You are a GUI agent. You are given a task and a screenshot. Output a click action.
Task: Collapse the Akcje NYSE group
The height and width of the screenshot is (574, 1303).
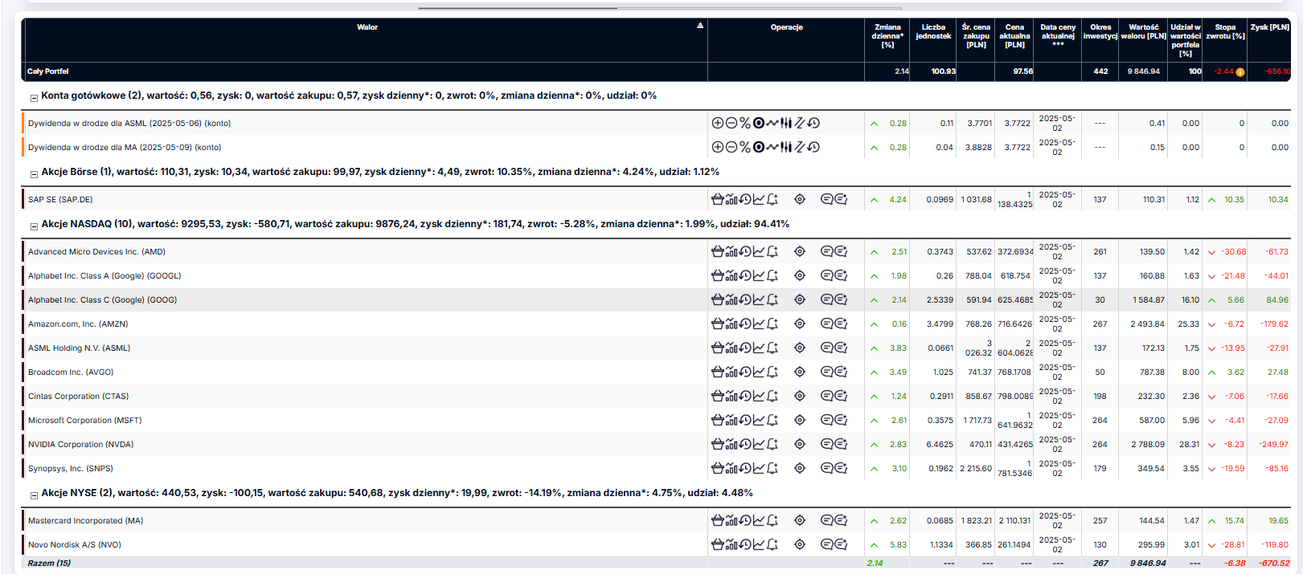tap(34, 495)
